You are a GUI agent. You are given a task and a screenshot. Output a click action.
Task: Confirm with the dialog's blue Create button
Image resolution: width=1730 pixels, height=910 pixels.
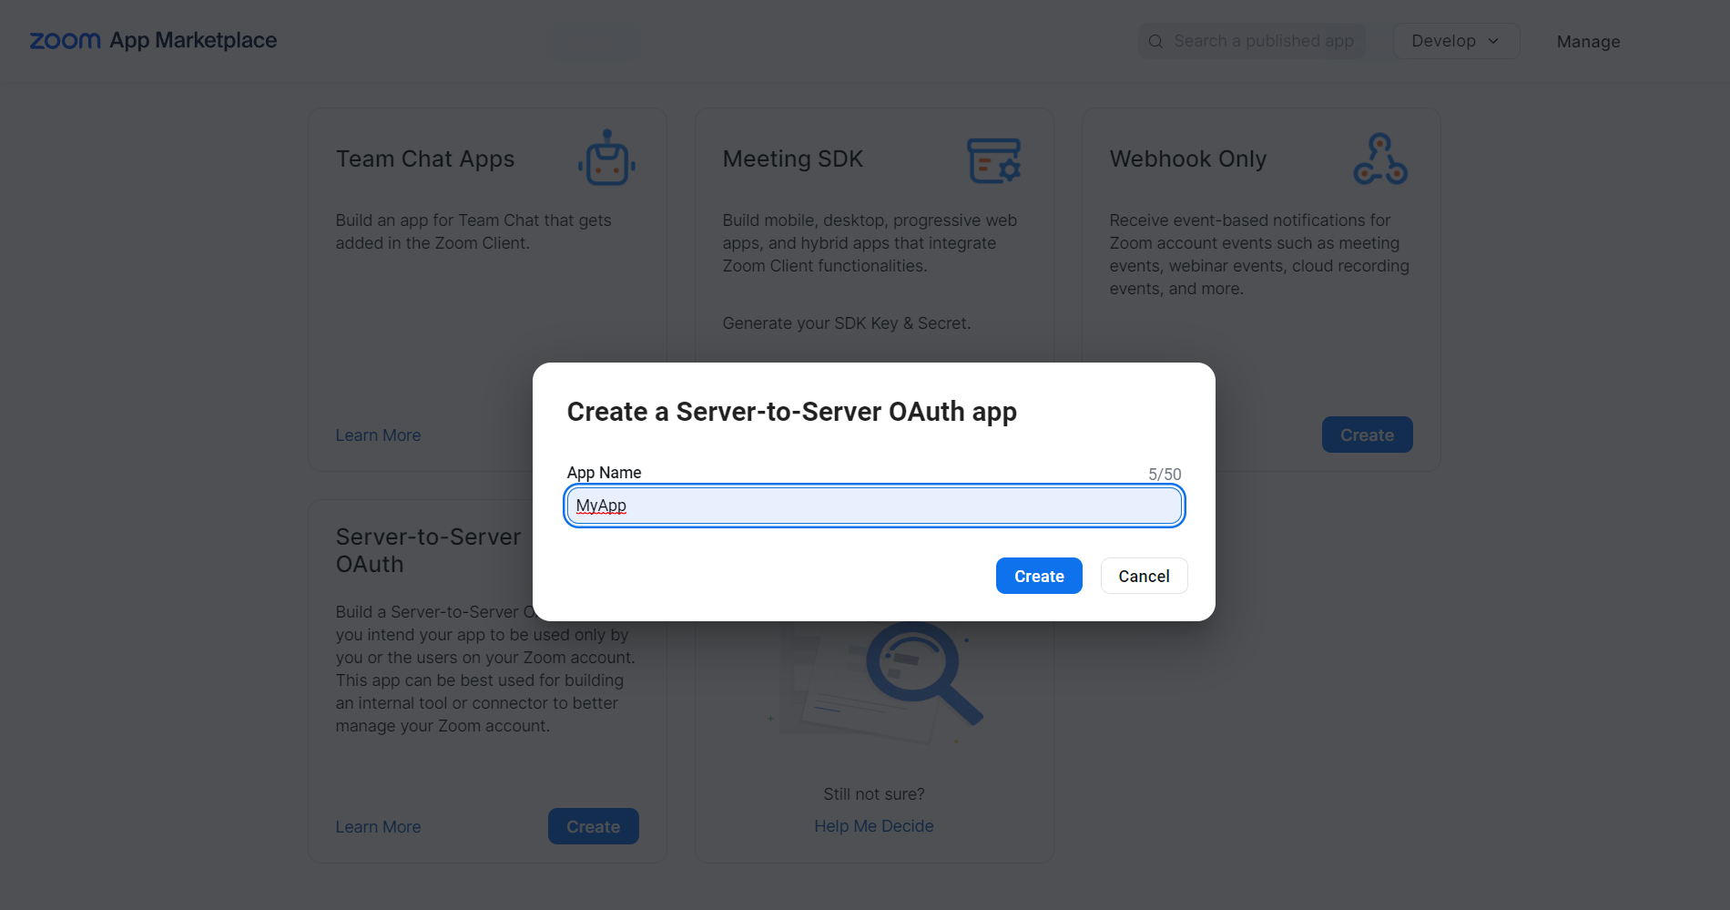coord(1039,576)
